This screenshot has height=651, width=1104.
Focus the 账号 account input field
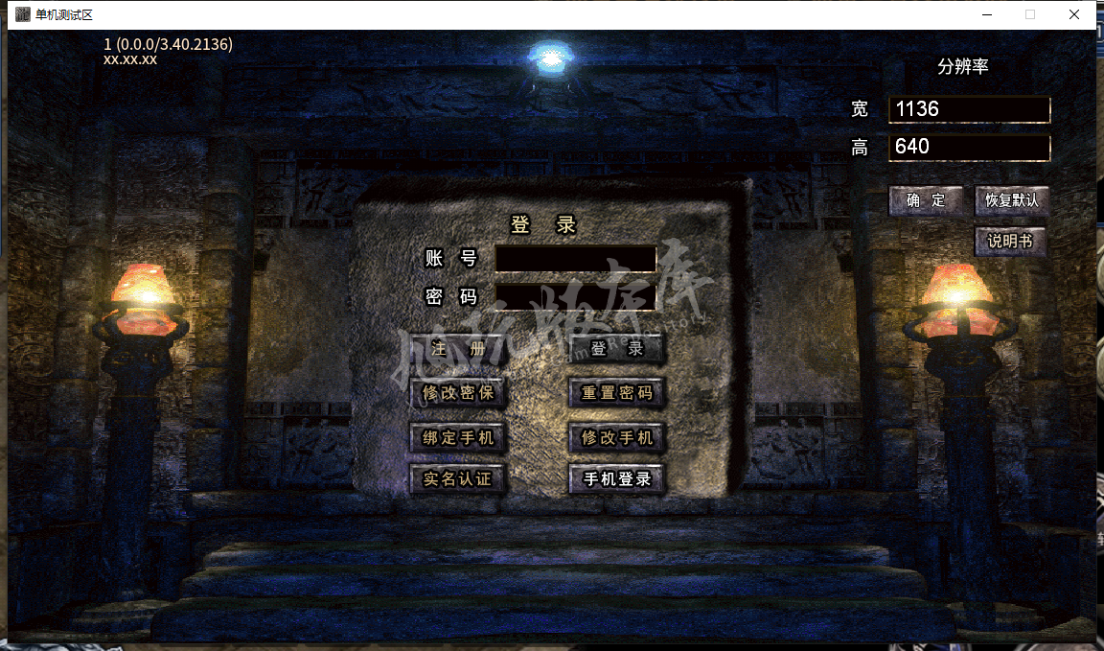(x=576, y=259)
